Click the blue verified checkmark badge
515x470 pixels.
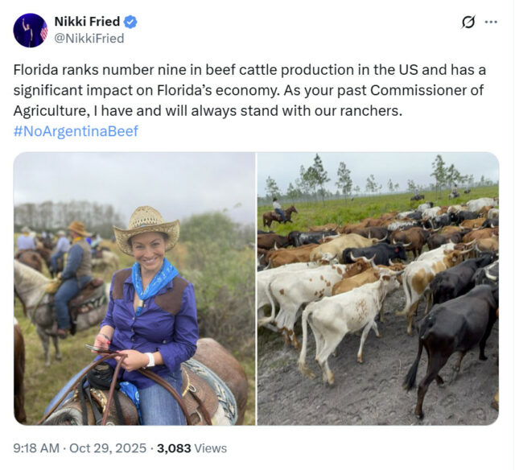[131, 22]
